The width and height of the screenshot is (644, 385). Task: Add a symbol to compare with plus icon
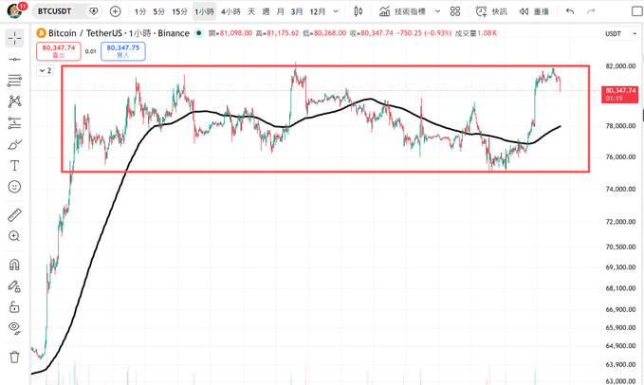click(116, 11)
